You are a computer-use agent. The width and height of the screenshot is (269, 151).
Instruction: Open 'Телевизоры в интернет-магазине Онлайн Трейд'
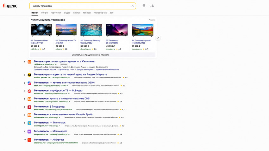(x=64, y=114)
